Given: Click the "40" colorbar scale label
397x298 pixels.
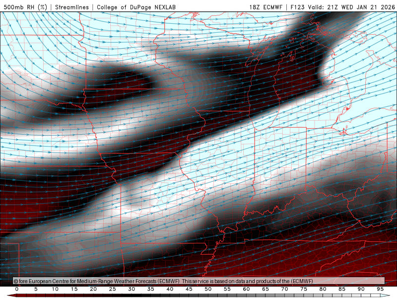Looking at the screenshot, I should click(170, 289).
